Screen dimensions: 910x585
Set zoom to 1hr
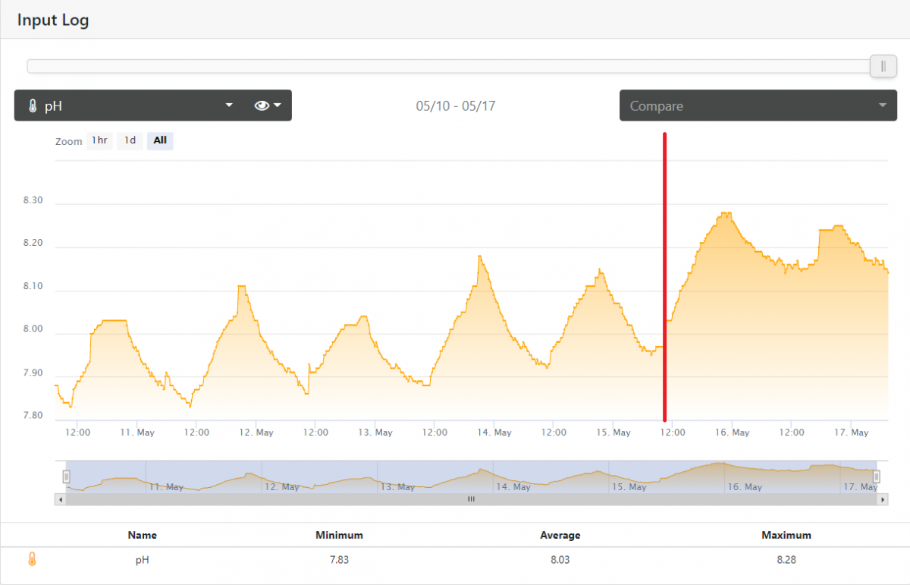99,140
